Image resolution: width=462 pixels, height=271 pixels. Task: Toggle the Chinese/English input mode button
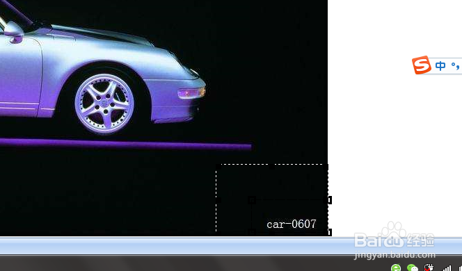click(x=440, y=66)
